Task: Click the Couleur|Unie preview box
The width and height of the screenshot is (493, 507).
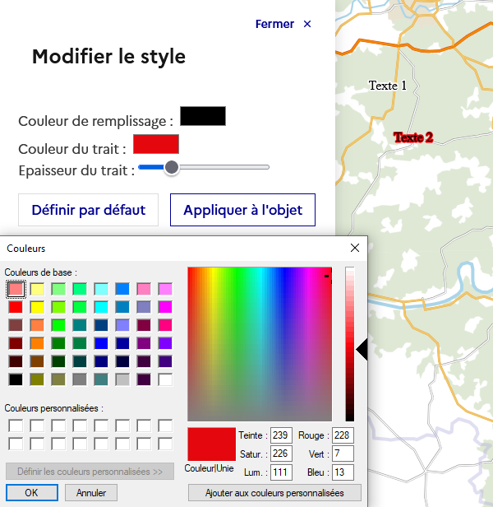Action: click(x=211, y=444)
